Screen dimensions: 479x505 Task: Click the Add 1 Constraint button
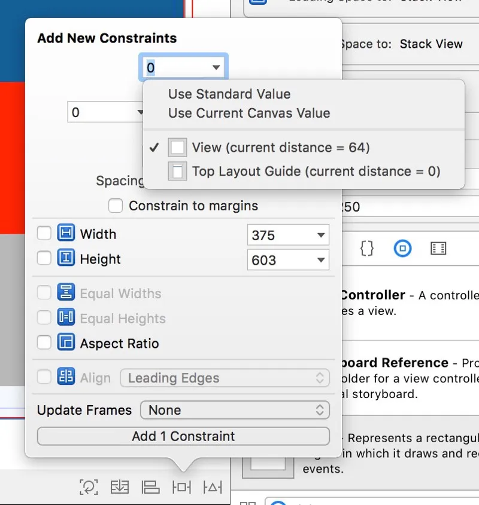pyautogui.click(x=183, y=436)
